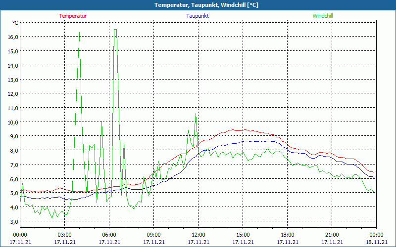Click the 13,0 y-axis value
The width and height of the screenshot is (396, 247).
pyautogui.click(x=12, y=80)
